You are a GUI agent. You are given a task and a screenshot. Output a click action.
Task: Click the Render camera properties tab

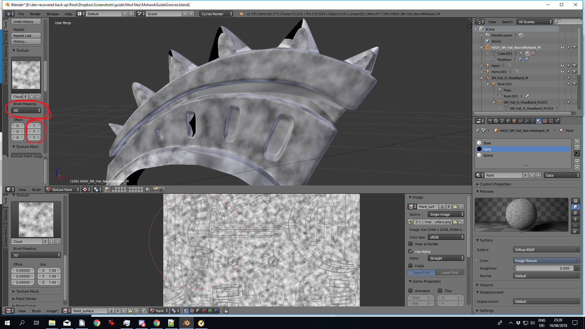coord(490,121)
